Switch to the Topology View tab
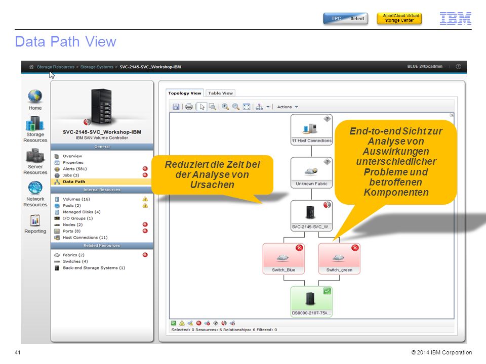The image size is (486, 364). pyautogui.click(x=185, y=93)
